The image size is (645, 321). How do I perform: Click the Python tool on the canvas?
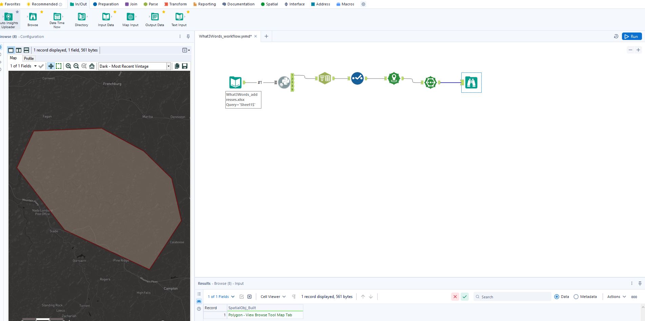283,82
